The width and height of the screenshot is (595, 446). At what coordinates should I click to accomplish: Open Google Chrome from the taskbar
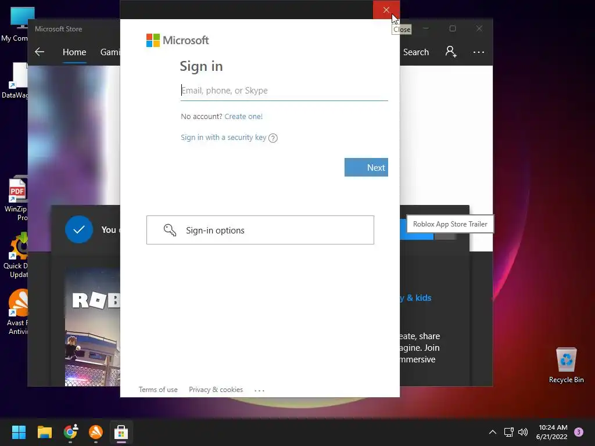tap(70, 432)
